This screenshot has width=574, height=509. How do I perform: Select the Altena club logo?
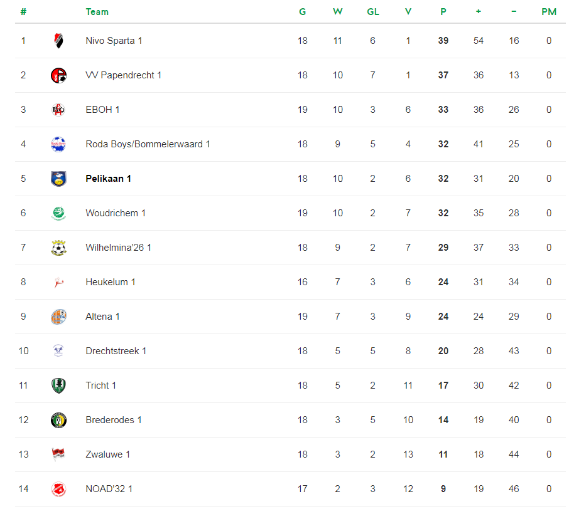(x=58, y=317)
